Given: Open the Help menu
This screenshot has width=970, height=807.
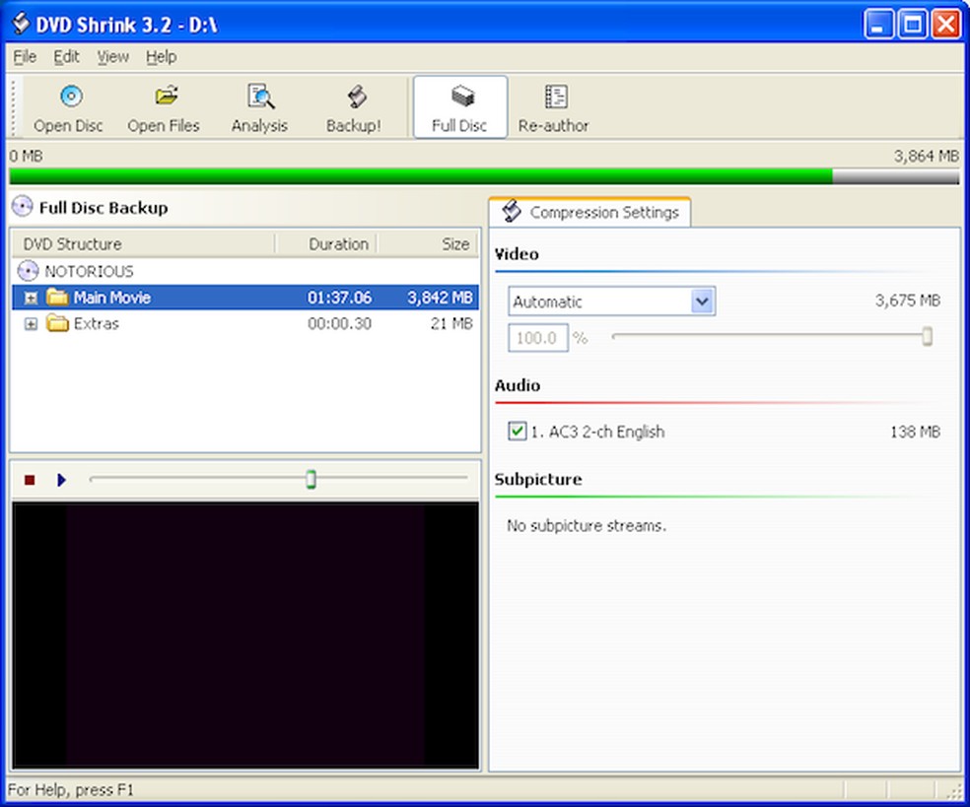Looking at the screenshot, I should (x=162, y=57).
